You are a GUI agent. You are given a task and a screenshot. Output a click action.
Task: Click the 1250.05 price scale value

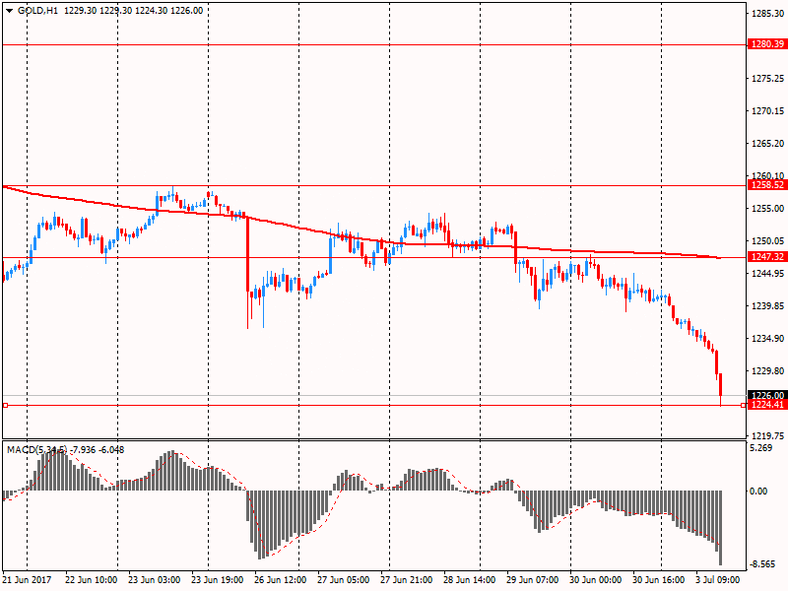coord(767,241)
